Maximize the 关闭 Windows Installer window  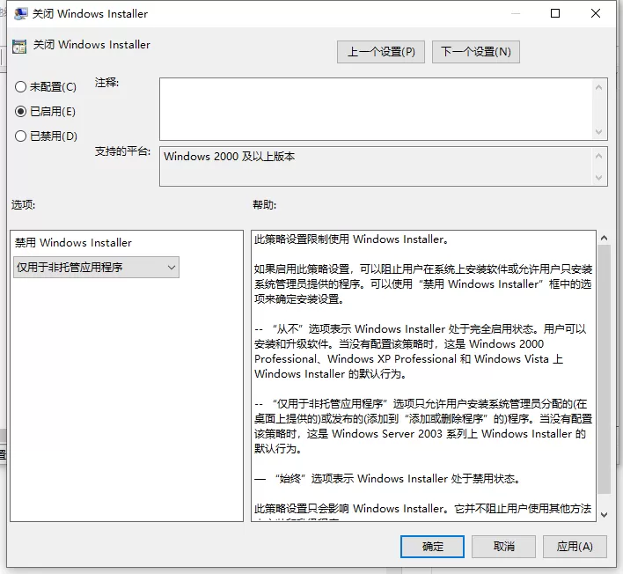[555, 13]
